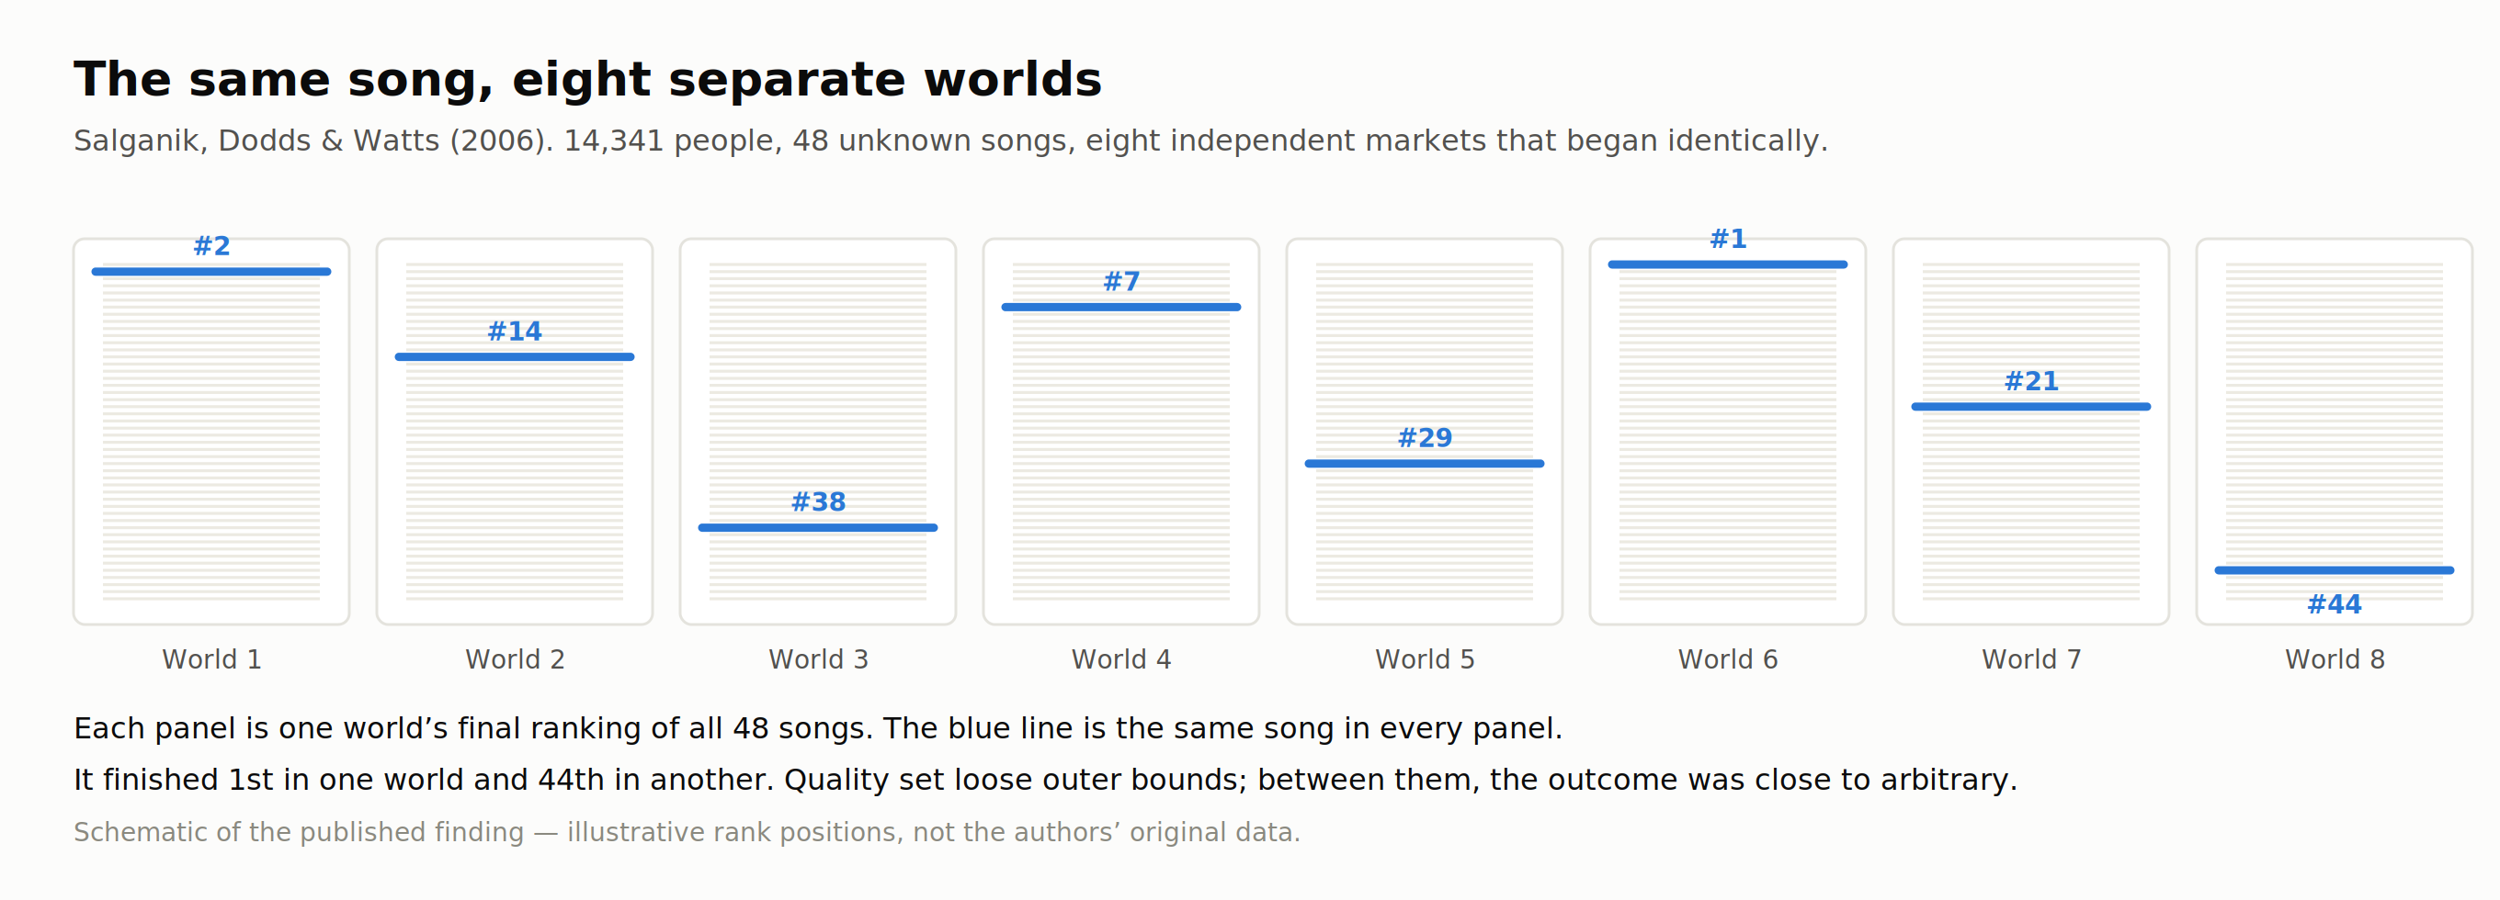
Task: Click the #44 rank label text
Action: [2334, 604]
